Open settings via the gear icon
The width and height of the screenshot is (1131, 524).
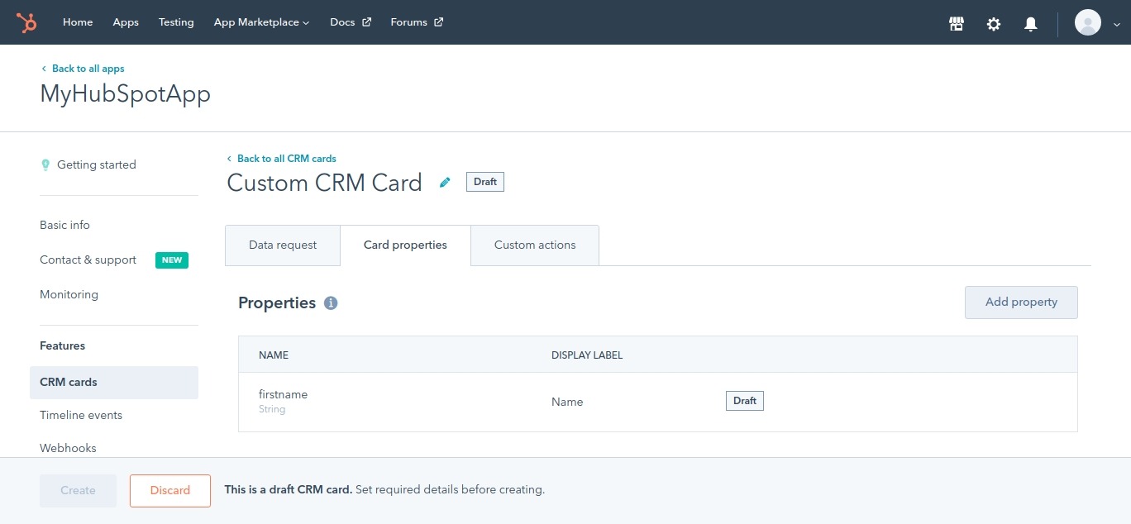(x=994, y=24)
